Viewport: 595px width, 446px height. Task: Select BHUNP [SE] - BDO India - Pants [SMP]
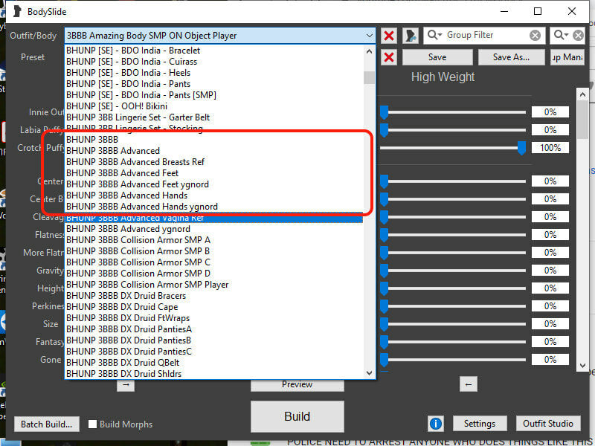(213, 95)
